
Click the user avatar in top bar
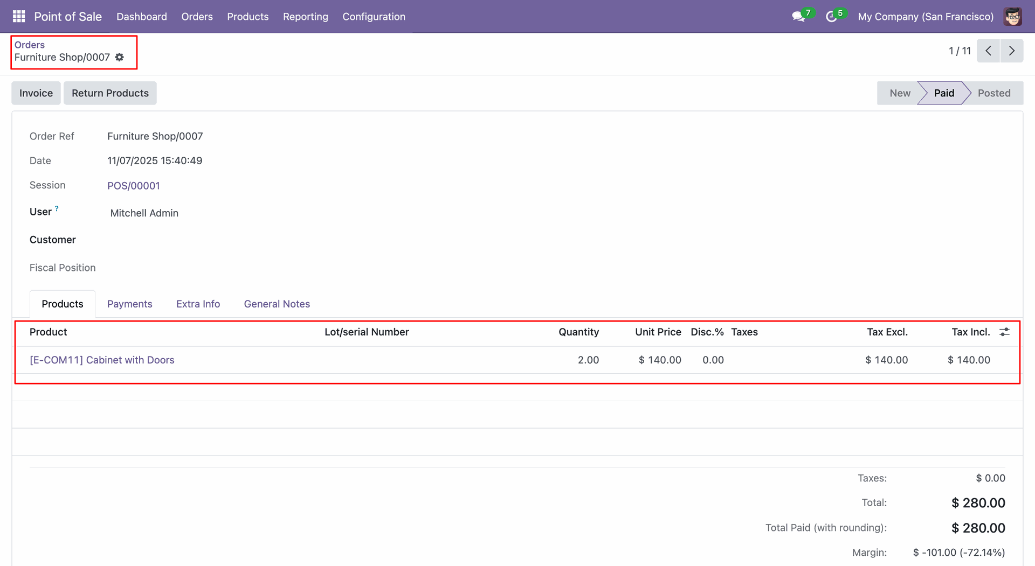point(1012,17)
